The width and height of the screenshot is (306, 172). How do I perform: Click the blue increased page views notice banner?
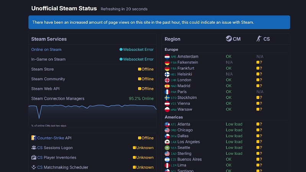159,22
